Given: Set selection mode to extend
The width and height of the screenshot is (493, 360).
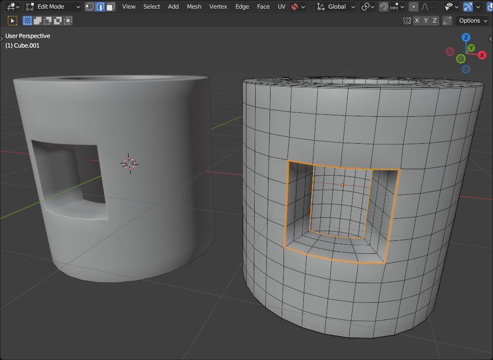Looking at the screenshot, I should 38,21.
